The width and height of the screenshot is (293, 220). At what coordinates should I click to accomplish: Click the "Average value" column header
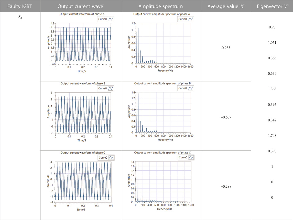click(226, 6)
